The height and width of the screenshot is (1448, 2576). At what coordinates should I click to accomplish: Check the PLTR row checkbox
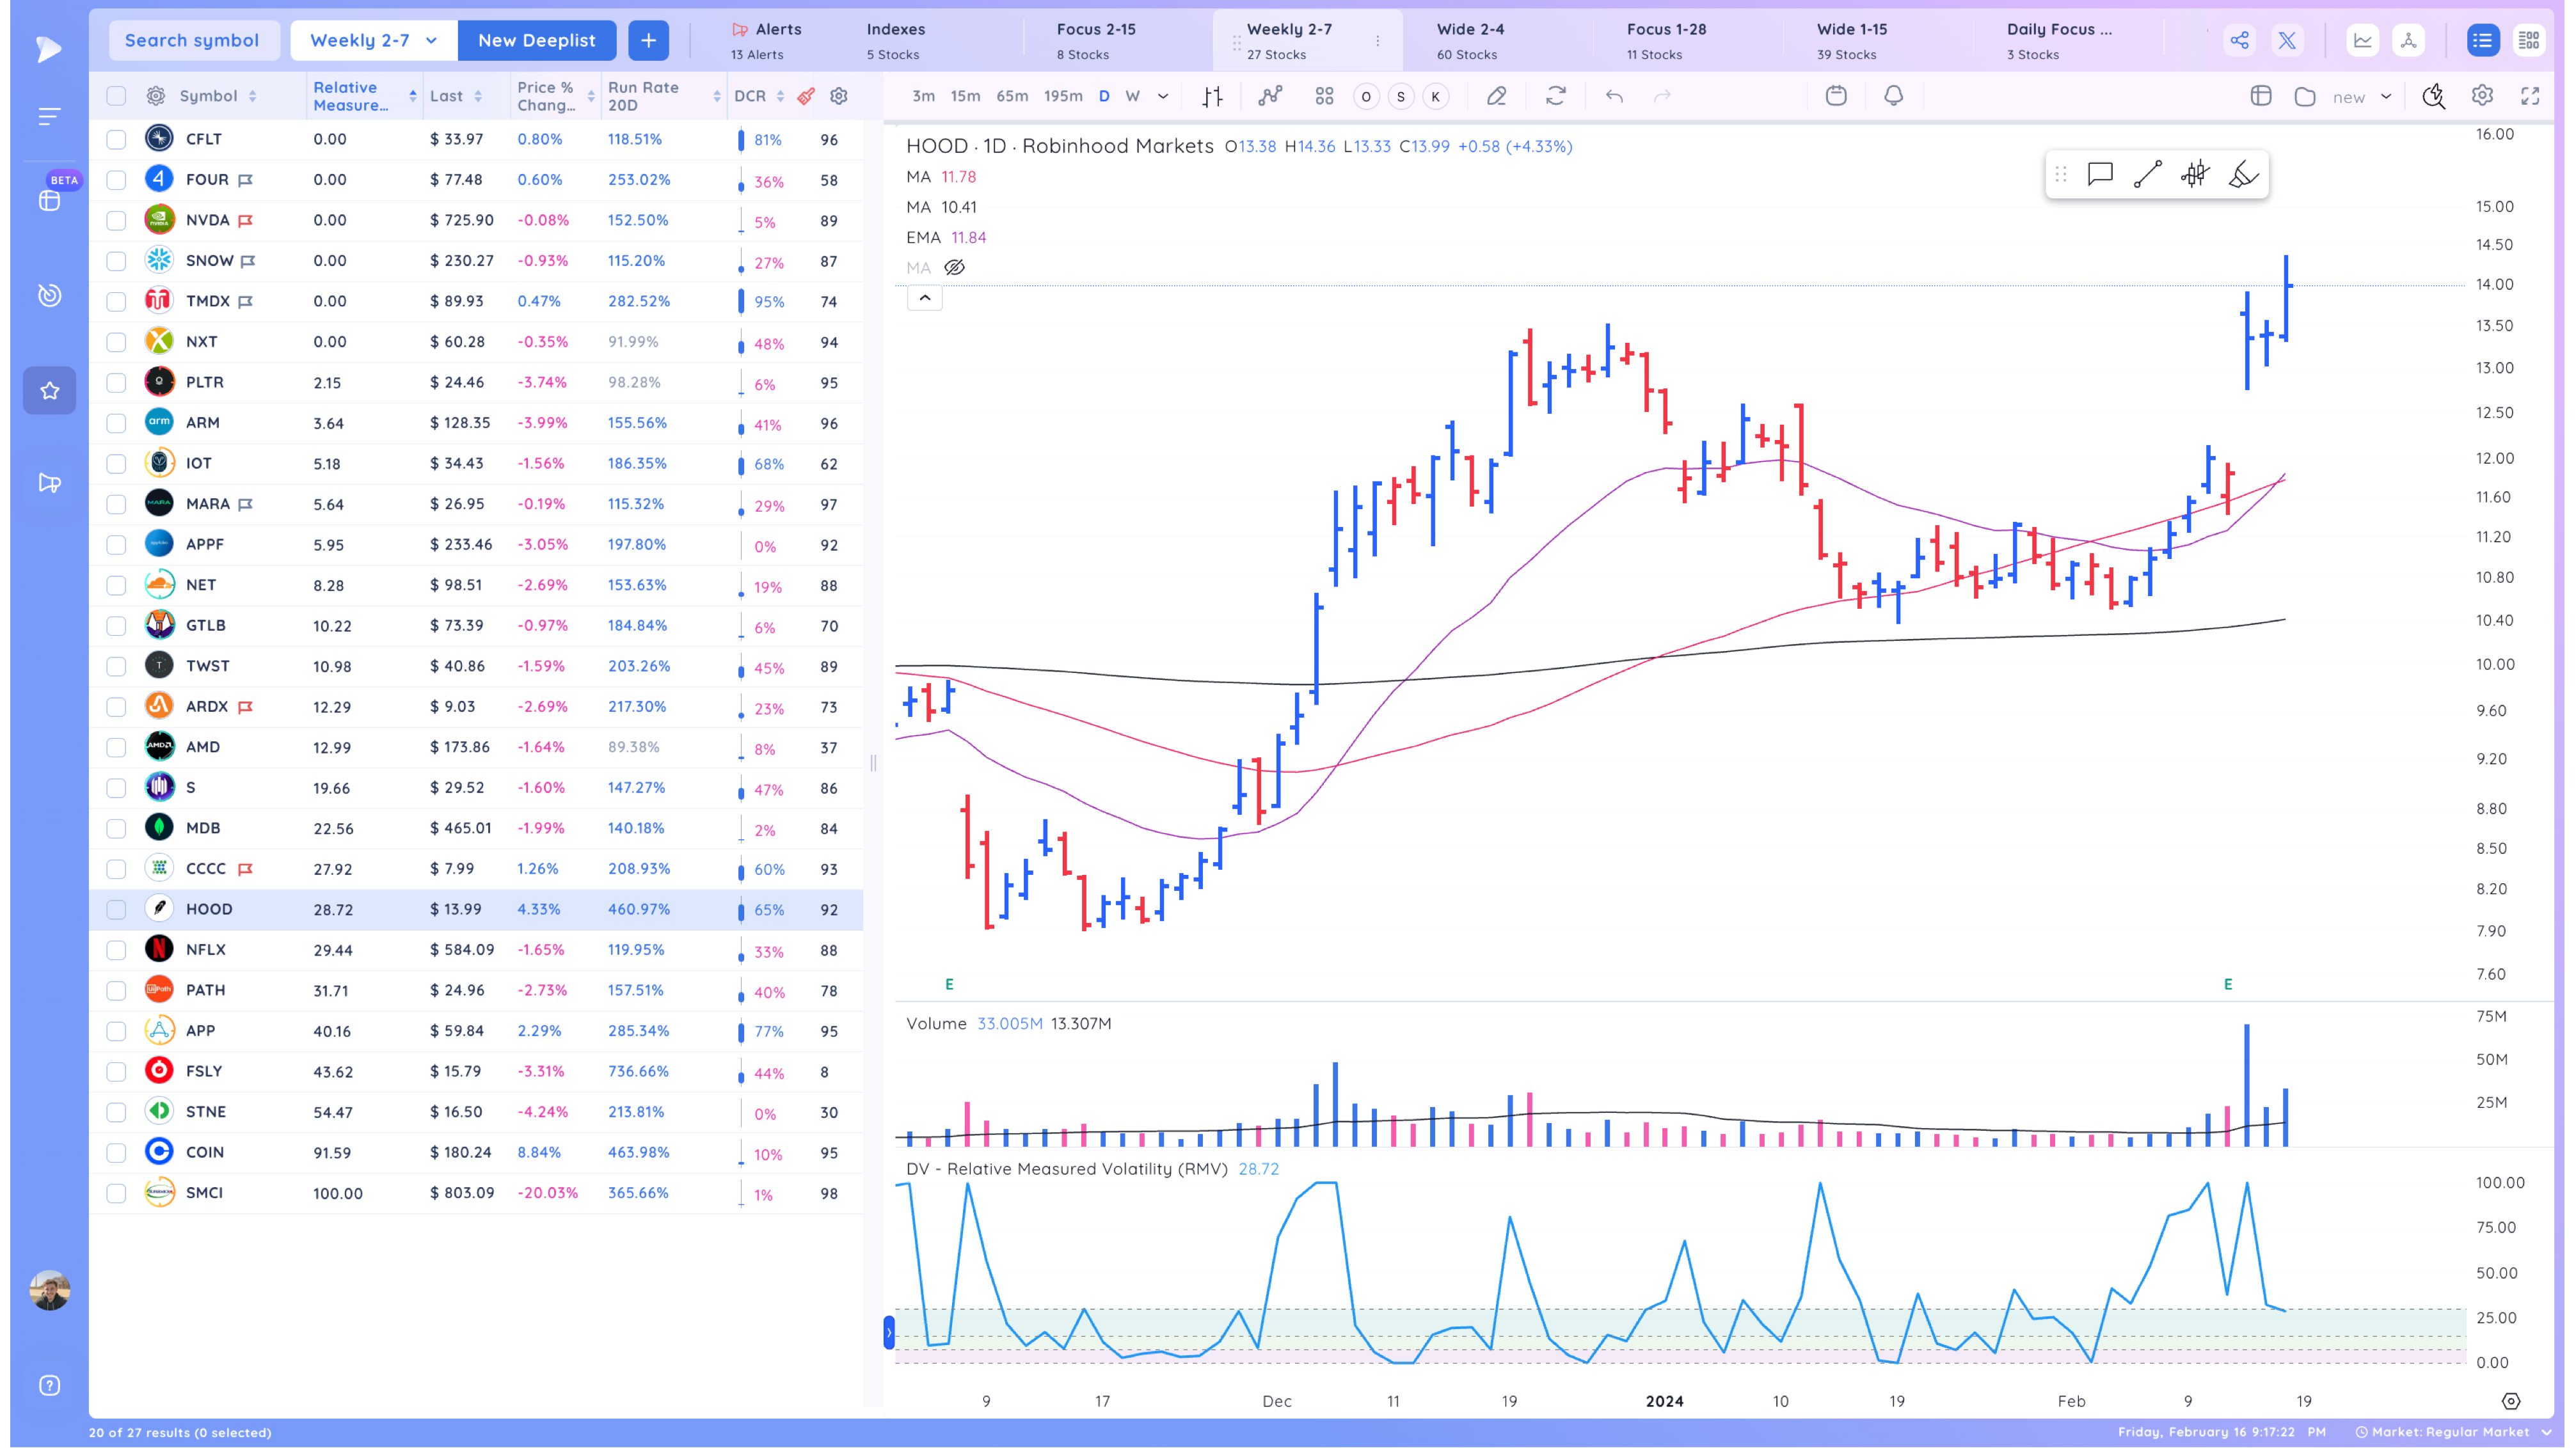[x=117, y=382]
